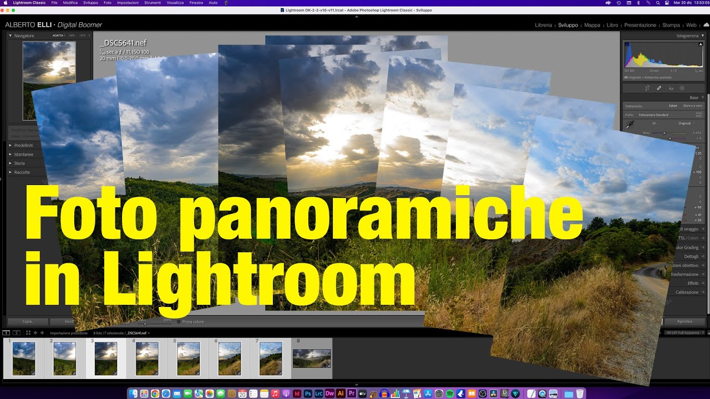Pick the White Balance eyedropper tool
710x399 pixels.
click(x=630, y=124)
